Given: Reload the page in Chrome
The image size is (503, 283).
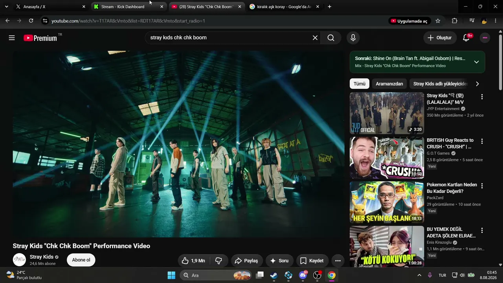Looking at the screenshot, I should point(31,21).
